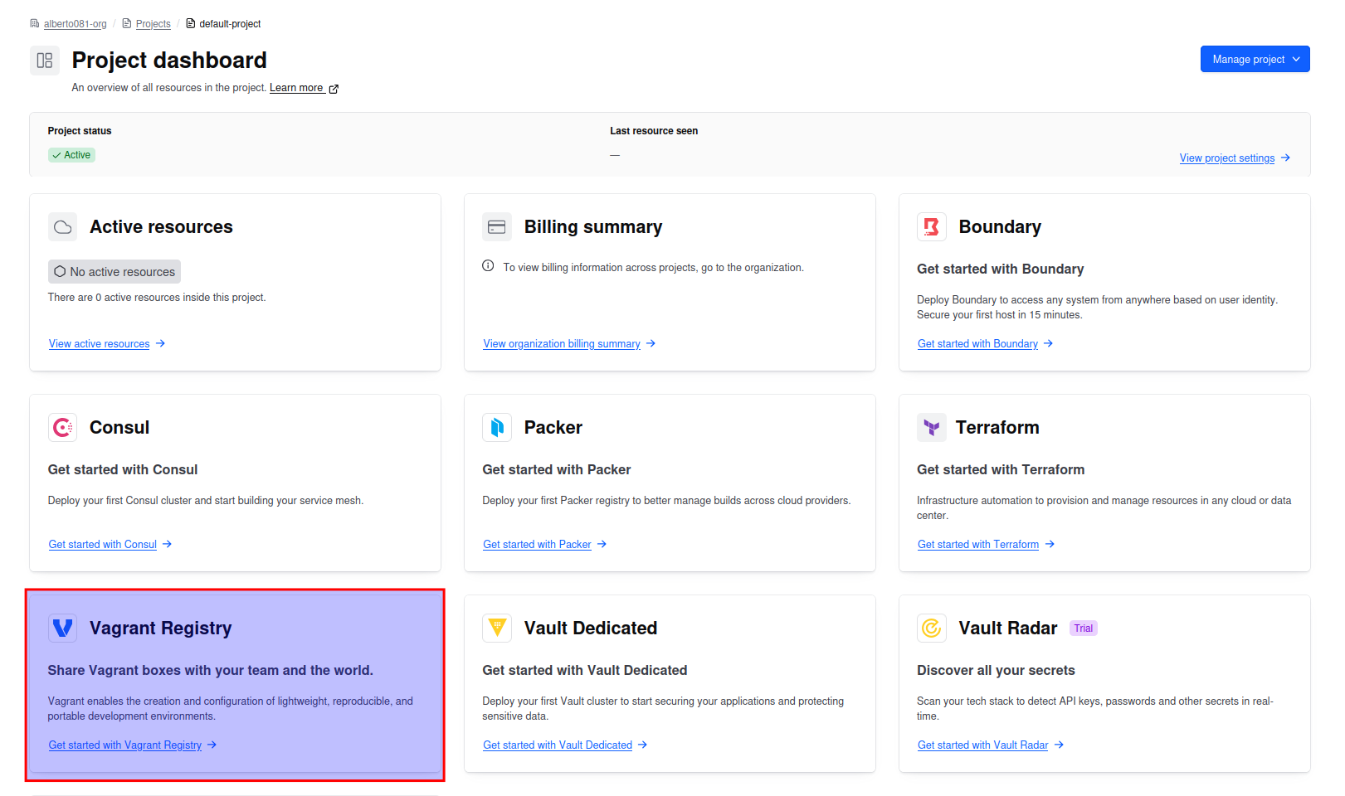Click the Vault Dedicated logo icon
This screenshot has width=1345, height=796.
point(497,629)
